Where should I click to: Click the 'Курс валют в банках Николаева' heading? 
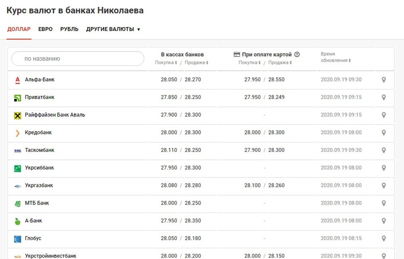(75, 10)
